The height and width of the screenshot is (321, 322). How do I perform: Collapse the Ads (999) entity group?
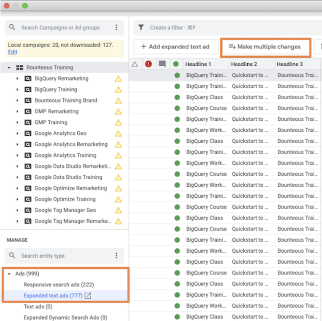(9, 274)
